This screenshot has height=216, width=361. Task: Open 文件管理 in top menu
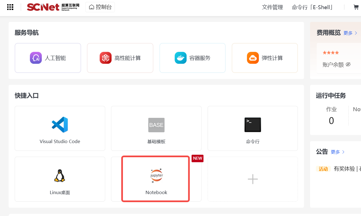(272, 7)
